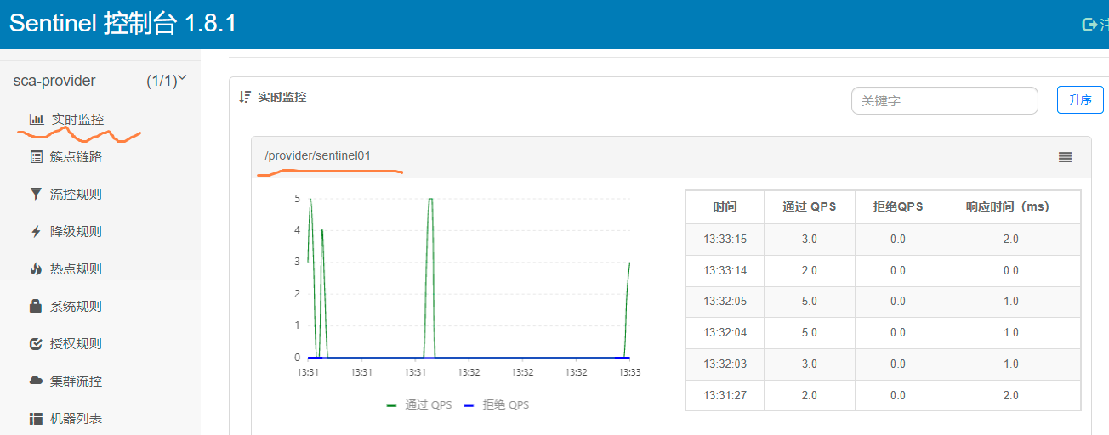Click the QPS peak near 13:31 middle of chart
The image size is (1109, 435).
click(x=430, y=199)
